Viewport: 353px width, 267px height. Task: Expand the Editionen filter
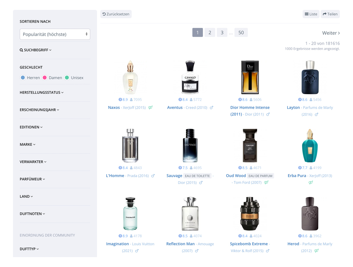[31, 127]
